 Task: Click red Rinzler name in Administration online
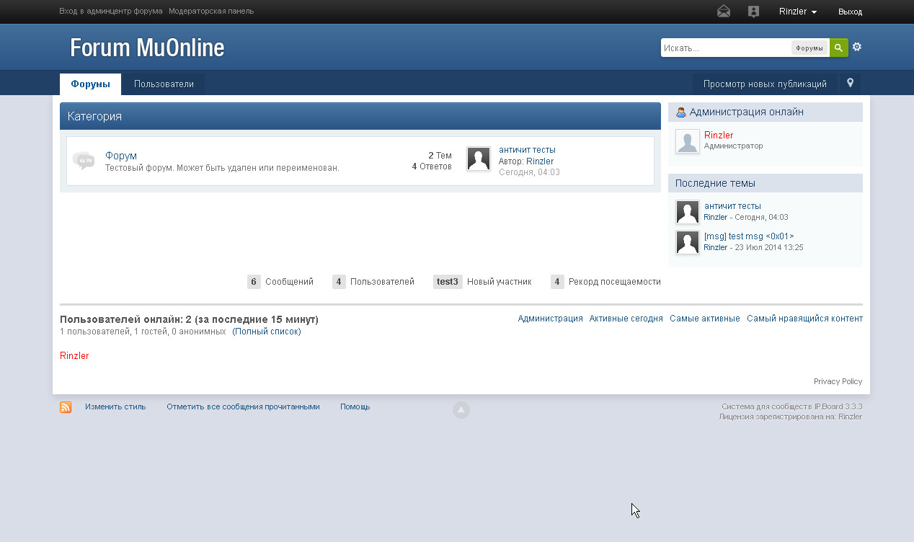(x=719, y=135)
